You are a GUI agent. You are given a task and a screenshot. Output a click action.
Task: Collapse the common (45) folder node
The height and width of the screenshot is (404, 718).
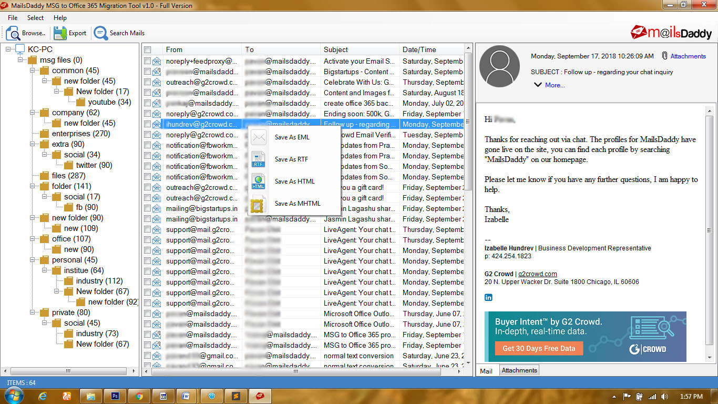[33, 70]
